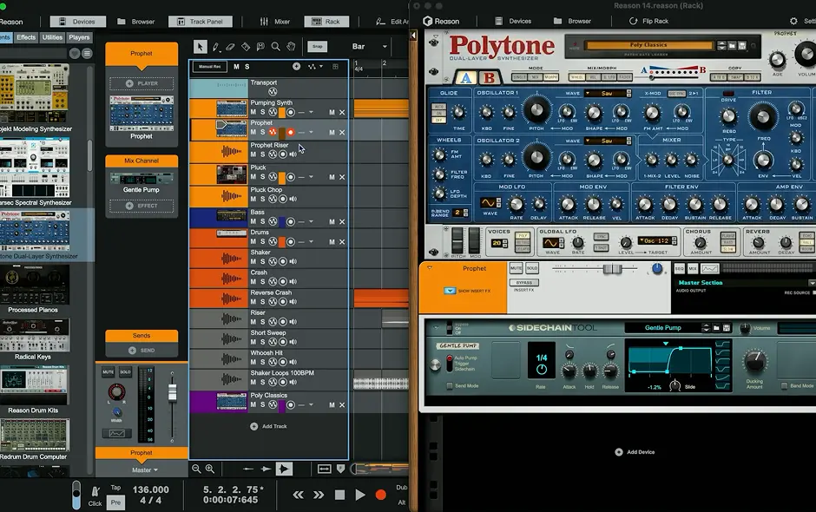Open the Master Section audio output dropdown
Viewport: 816px width, 512px height.
pyautogui.click(x=812, y=283)
